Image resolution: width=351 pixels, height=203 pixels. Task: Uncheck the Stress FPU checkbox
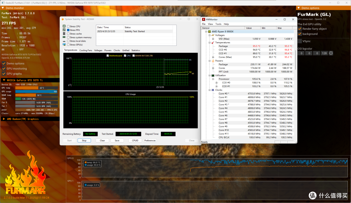tap(68, 30)
